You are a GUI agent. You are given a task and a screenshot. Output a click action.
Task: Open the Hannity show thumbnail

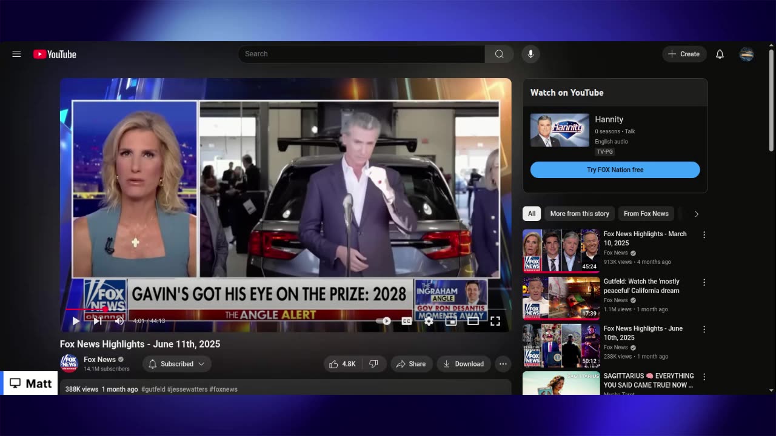(x=560, y=130)
